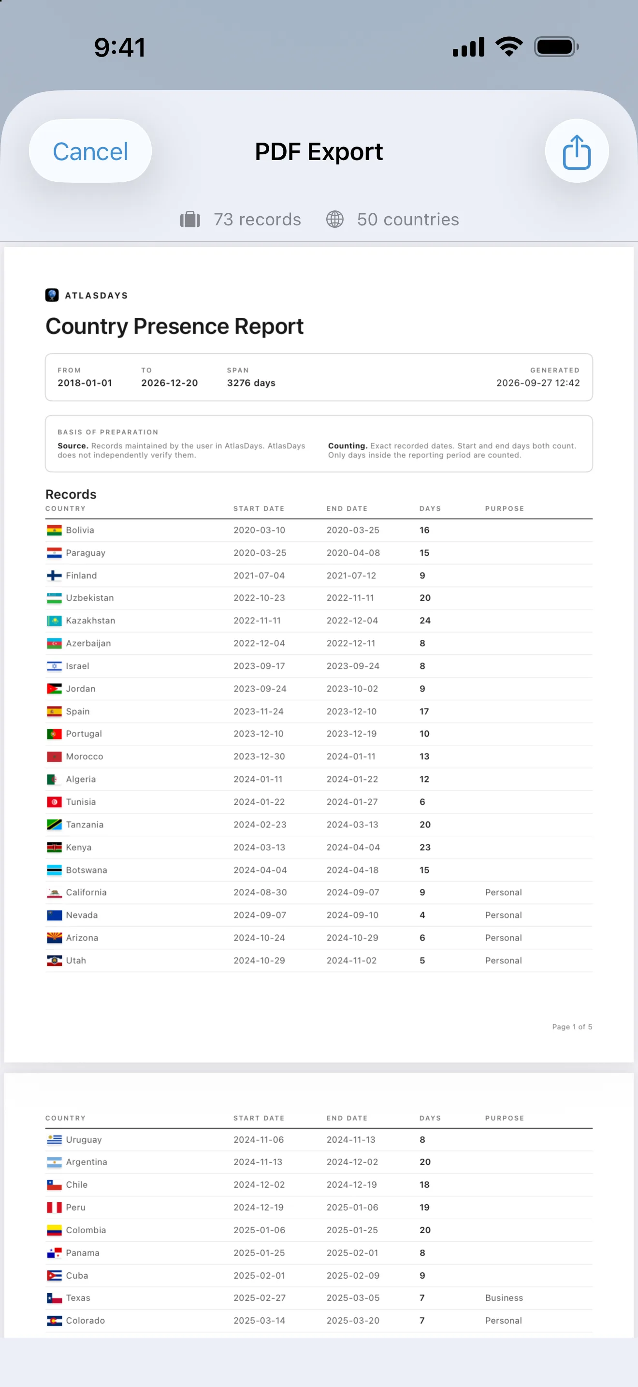Tap the 'Page 1 of 5' footer

pyautogui.click(x=572, y=1027)
